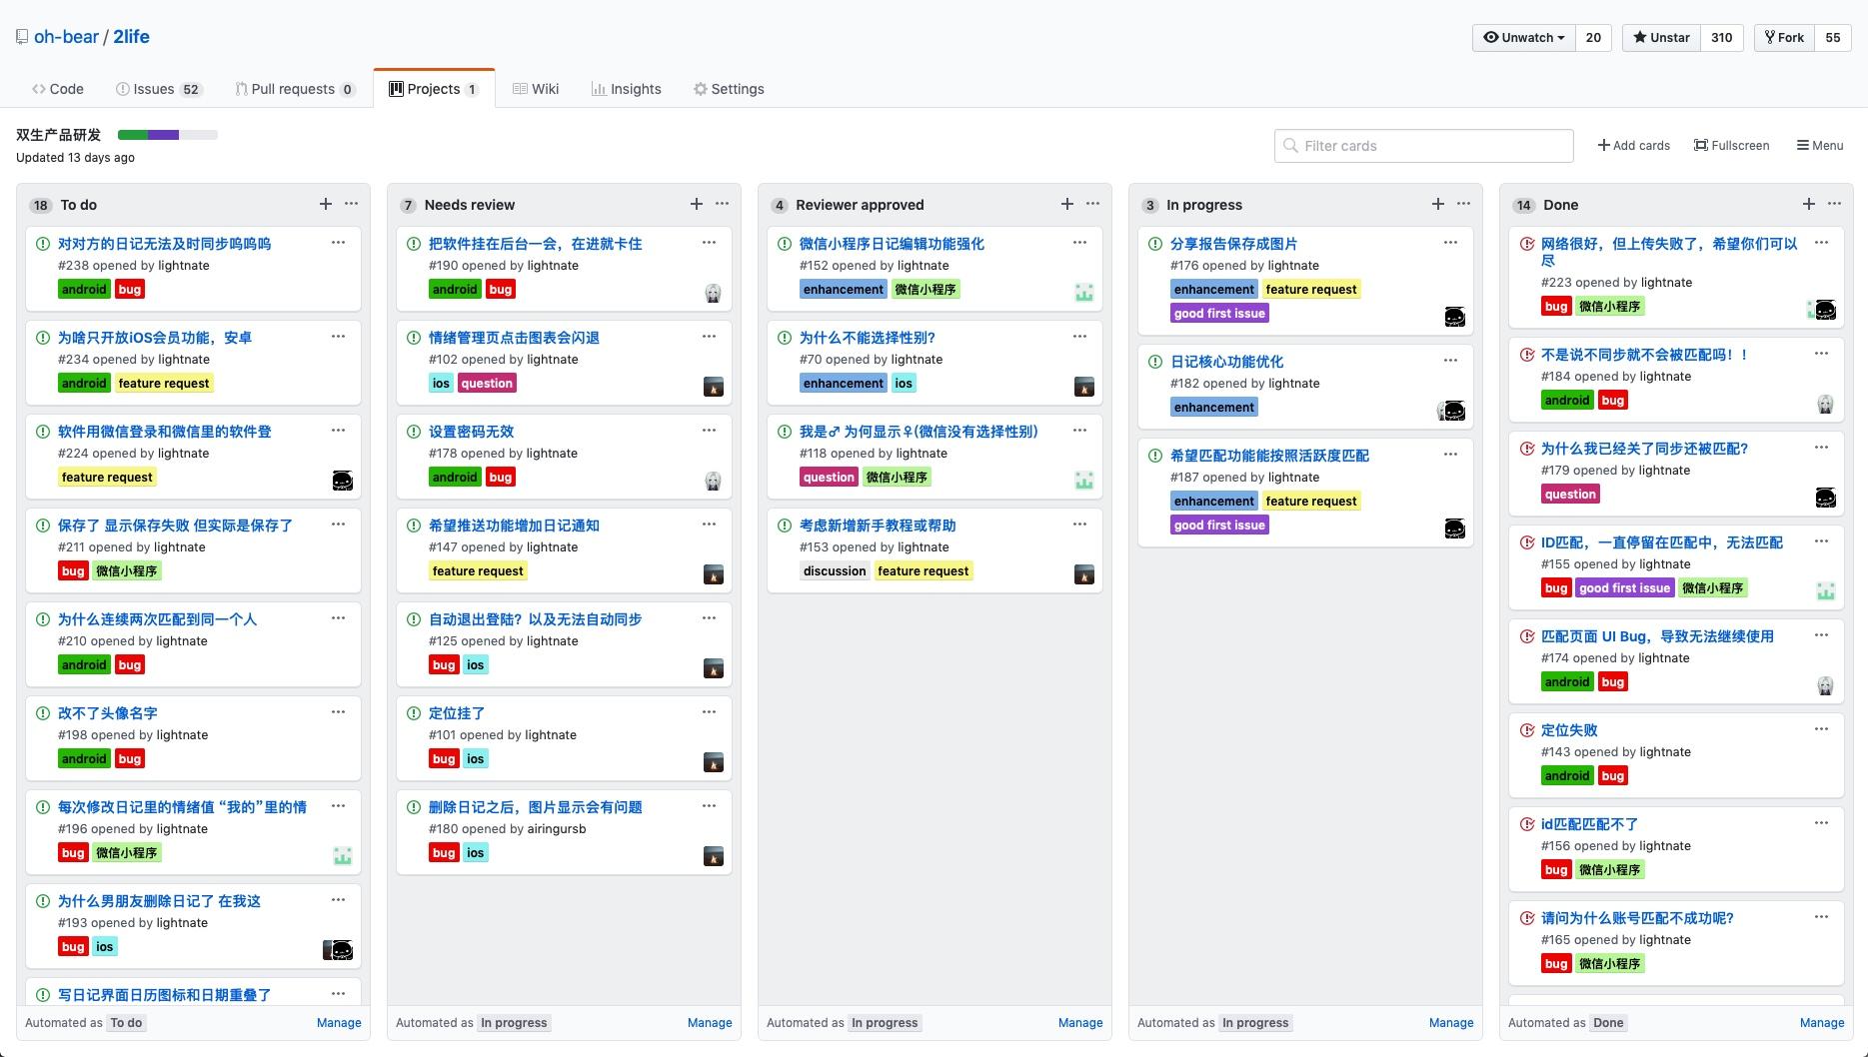Viewport: 1868px width, 1057px height.
Task: Open the Pull requests tab
Action: [295, 89]
